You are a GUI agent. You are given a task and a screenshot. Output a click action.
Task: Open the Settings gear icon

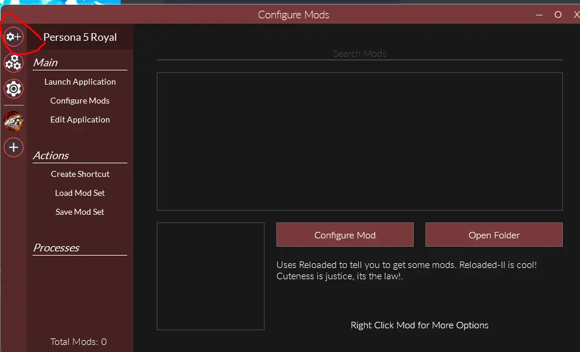[14, 89]
